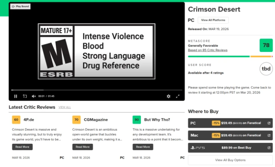The width and height of the screenshot is (275, 167).
Task: Open video settings gear icon
Action: tap(168, 96)
